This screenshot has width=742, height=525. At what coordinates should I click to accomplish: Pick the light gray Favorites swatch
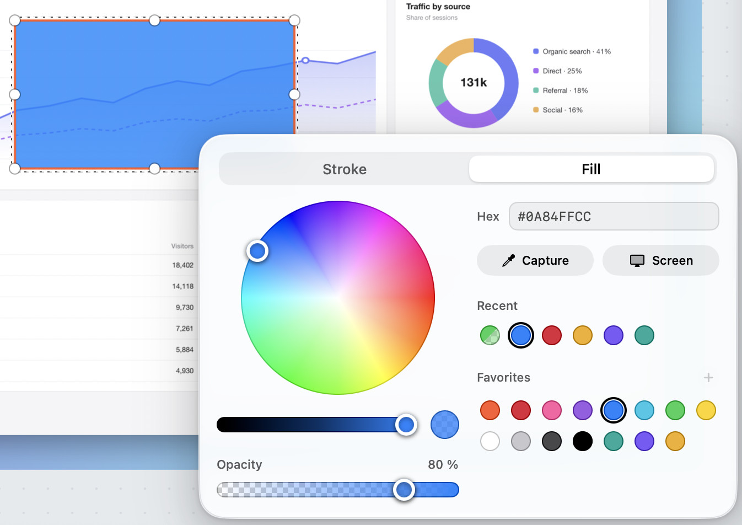coord(521,441)
